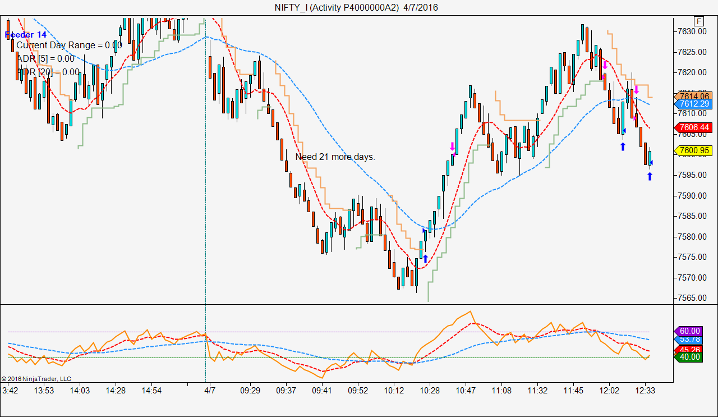This screenshot has width=718, height=417.
Task: Click the 14:28 time axis label
Action: point(116,391)
